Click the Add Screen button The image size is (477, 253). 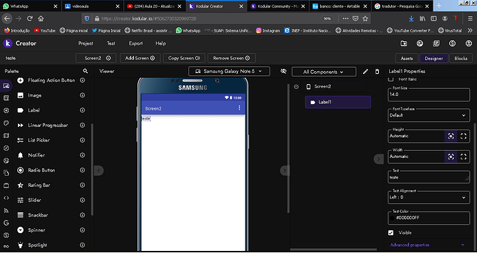click(140, 58)
